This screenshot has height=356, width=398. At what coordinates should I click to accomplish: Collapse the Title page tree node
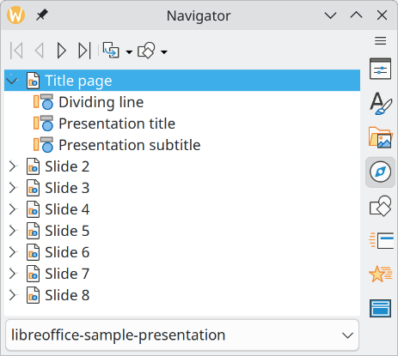(12, 81)
